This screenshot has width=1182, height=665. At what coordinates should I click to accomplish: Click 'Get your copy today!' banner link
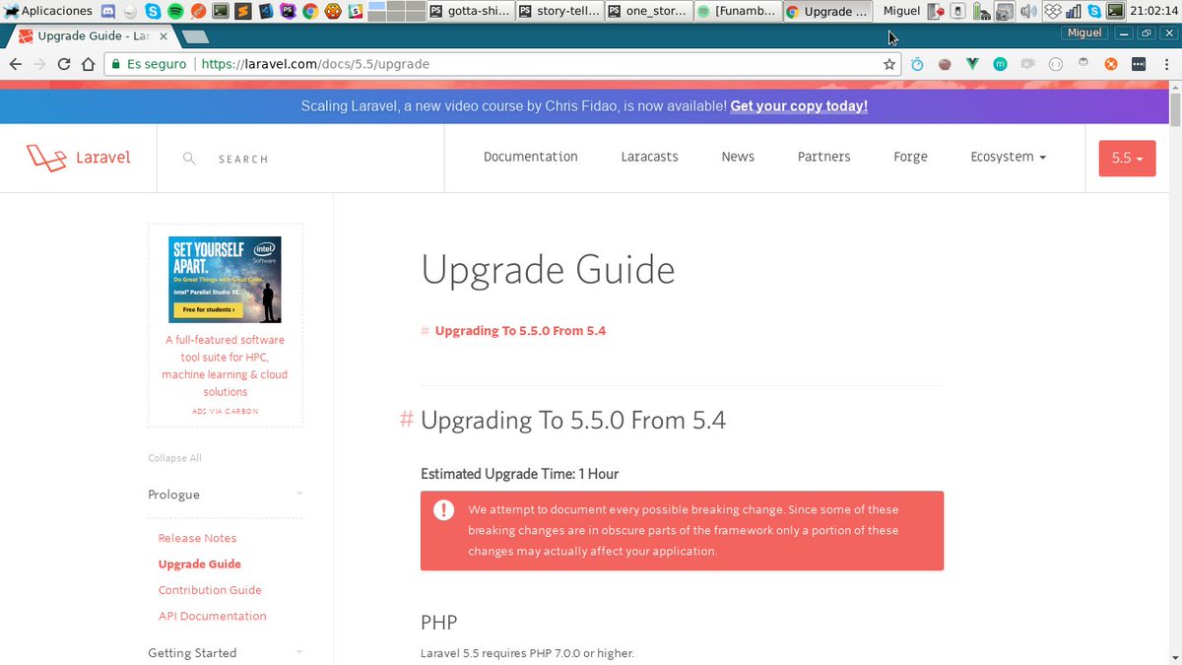799,105
